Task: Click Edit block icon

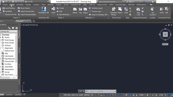Action: (x=58, y=11)
